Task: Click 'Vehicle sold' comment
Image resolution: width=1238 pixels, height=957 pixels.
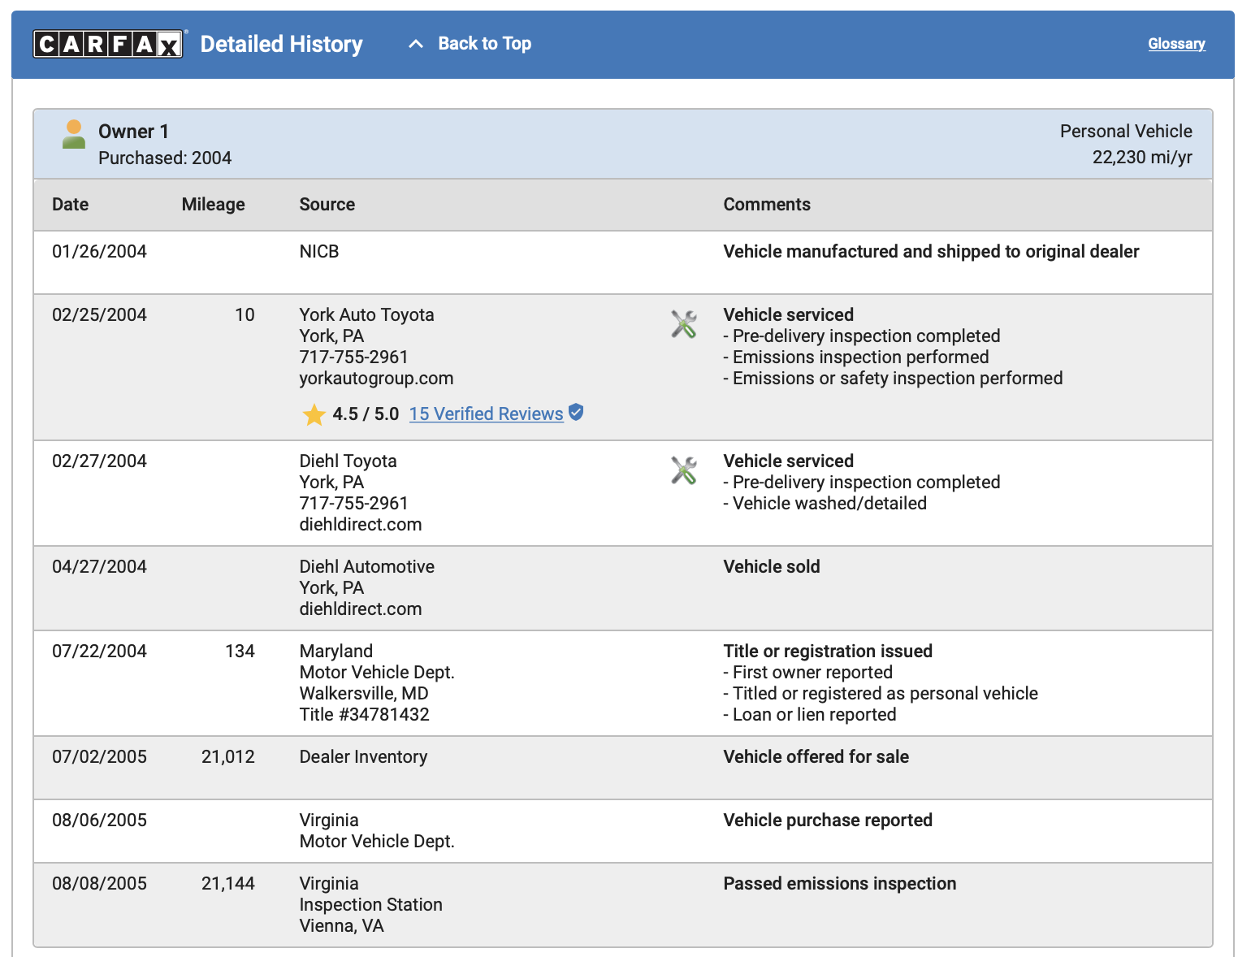Action: click(x=772, y=567)
